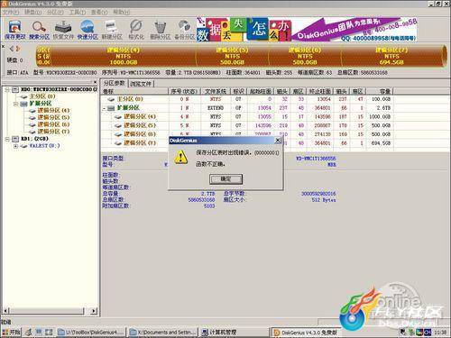Collapse 扩展分区 row in partition table
The width and height of the screenshot is (451, 338).
tap(104, 108)
